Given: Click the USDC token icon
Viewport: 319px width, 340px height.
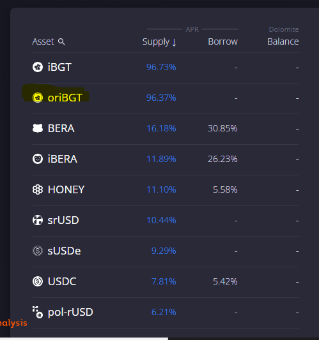Looking at the screenshot, I should point(38,281).
